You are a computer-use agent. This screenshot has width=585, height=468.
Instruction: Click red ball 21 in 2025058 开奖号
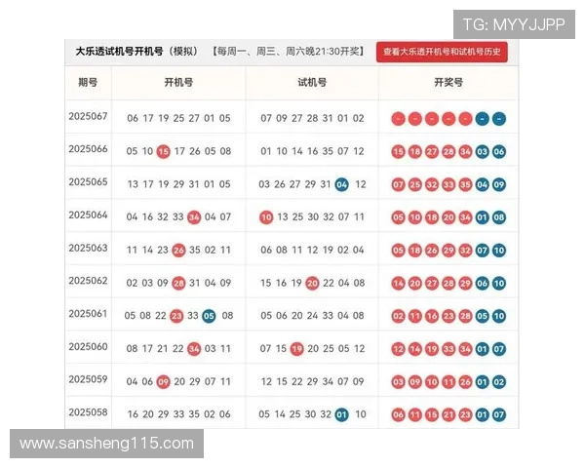(x=448, y=415)
